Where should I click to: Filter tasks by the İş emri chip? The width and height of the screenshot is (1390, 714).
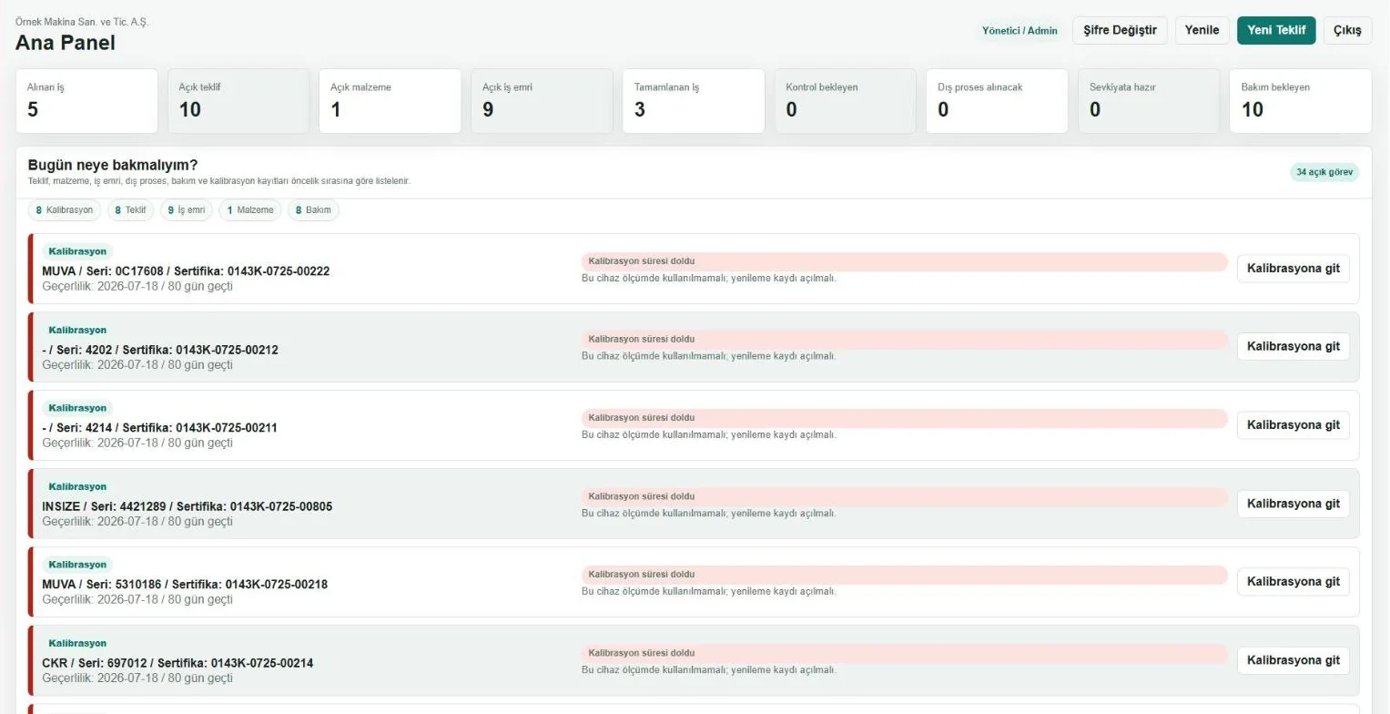187,210
